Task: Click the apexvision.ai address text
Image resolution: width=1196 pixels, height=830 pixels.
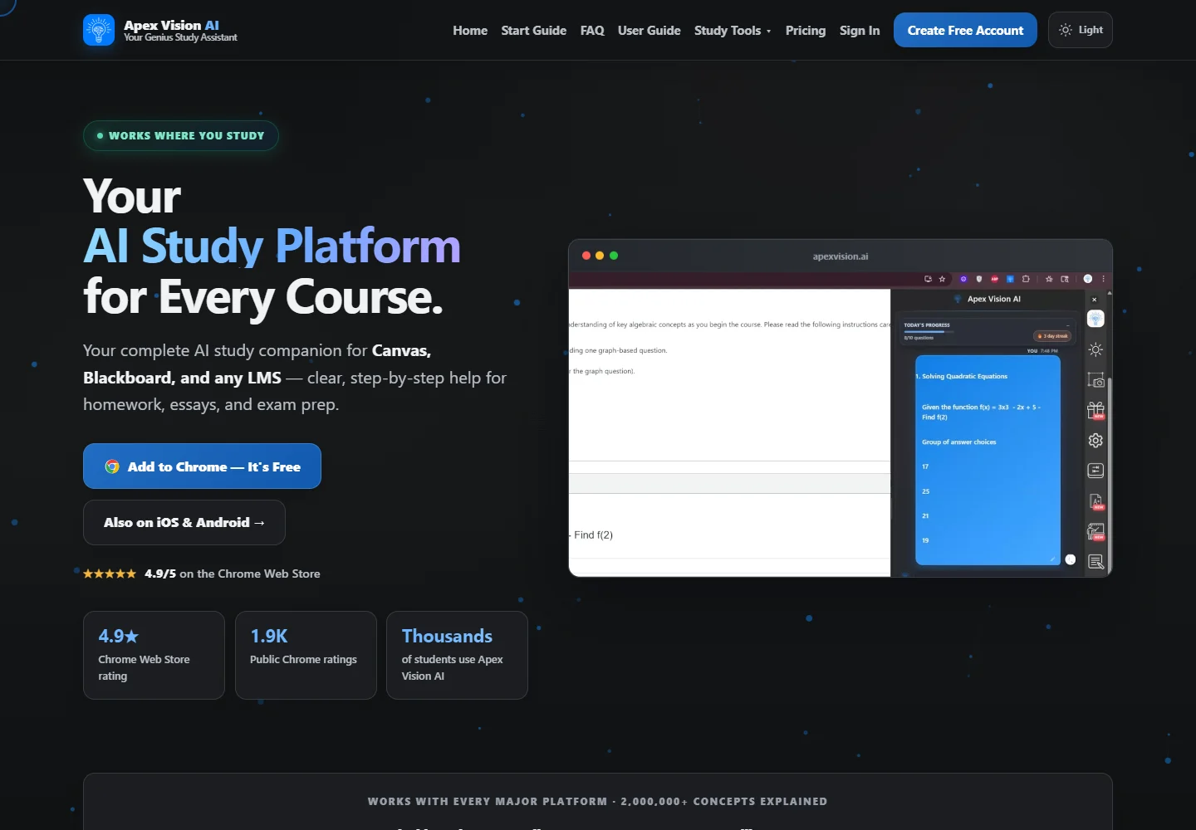Action: pyautogui.click(x=841, y=256)
